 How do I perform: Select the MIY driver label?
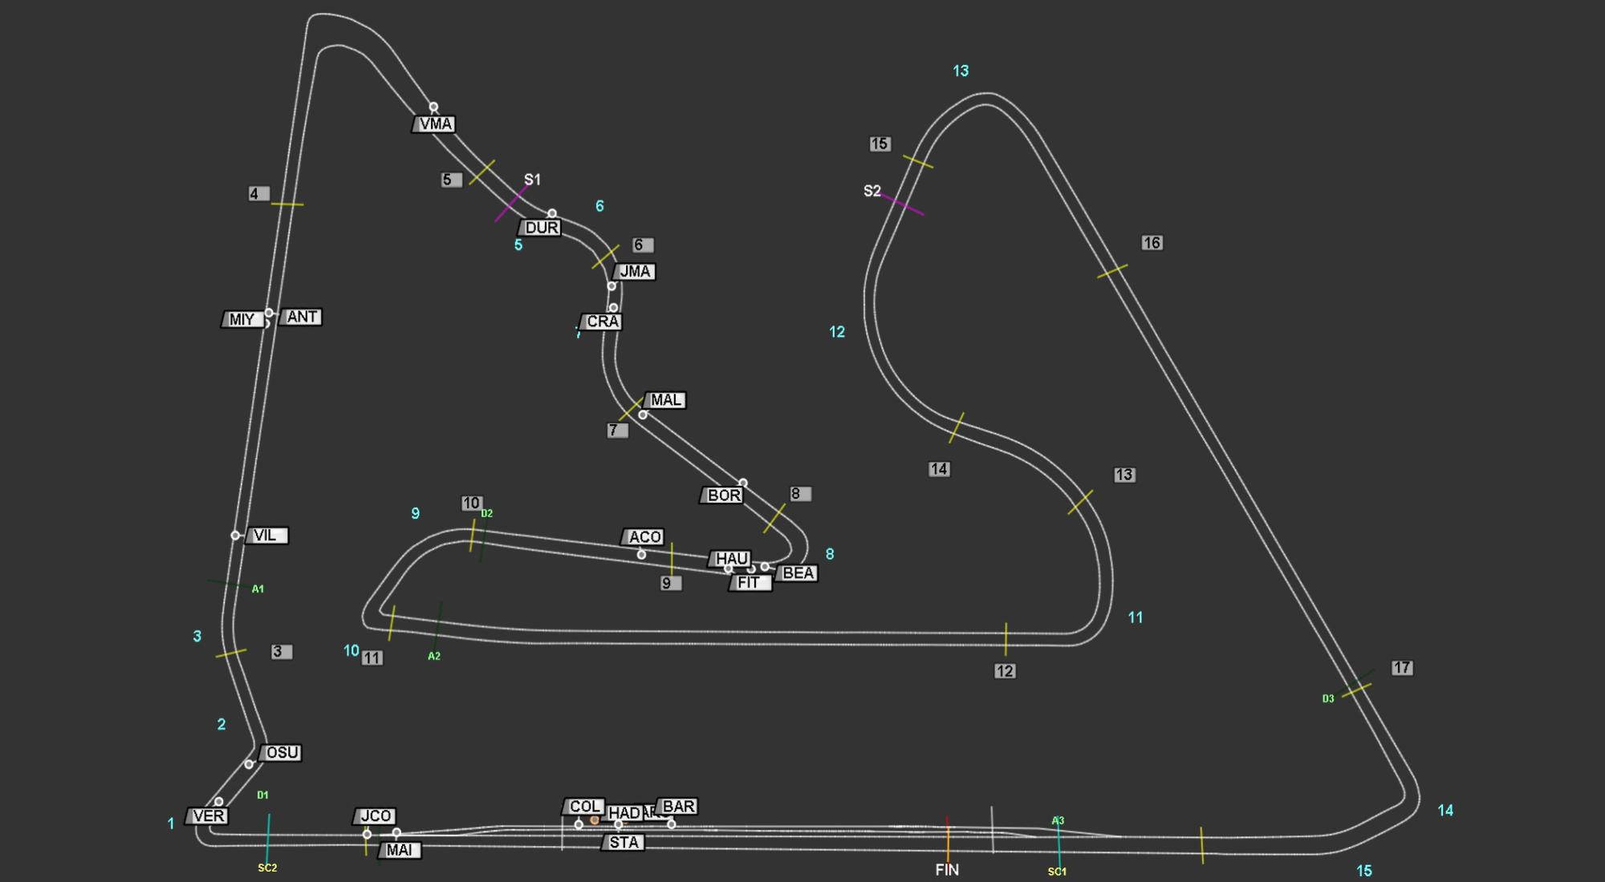coord(242,319)
